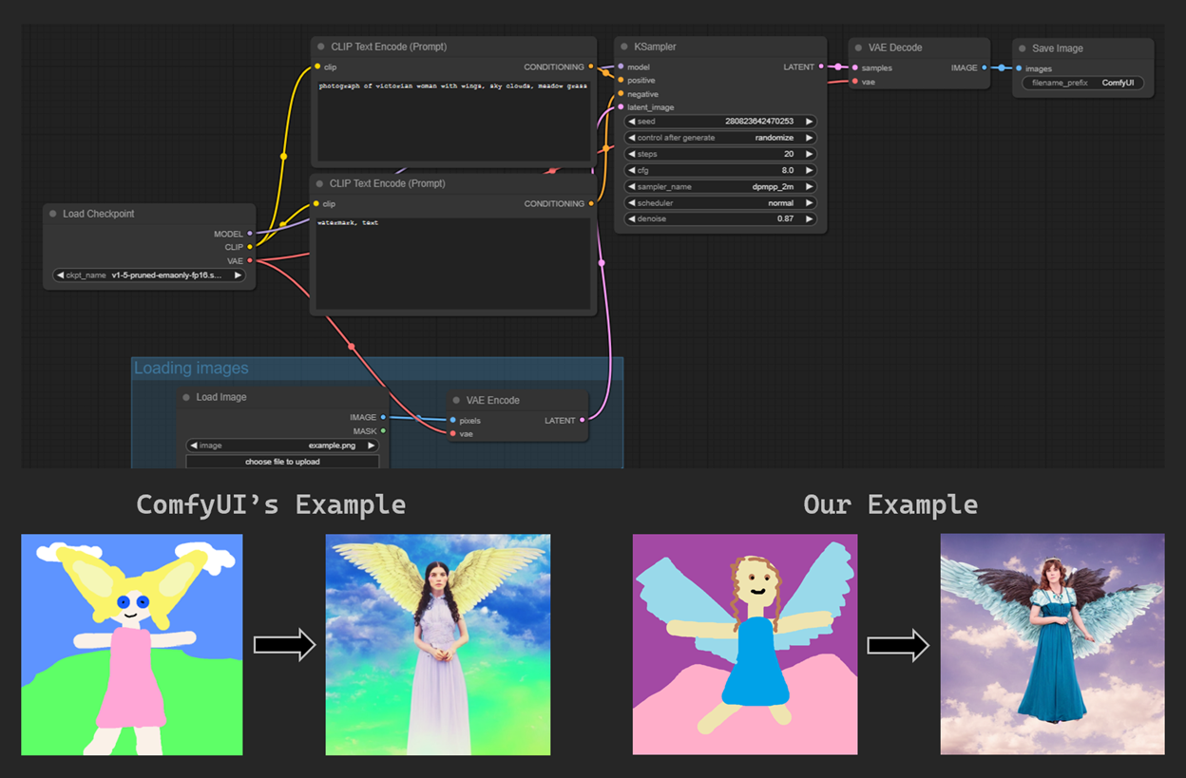Increase denoise with its right arrow
The image size is (1186, 778).
[x=809, y=218]
